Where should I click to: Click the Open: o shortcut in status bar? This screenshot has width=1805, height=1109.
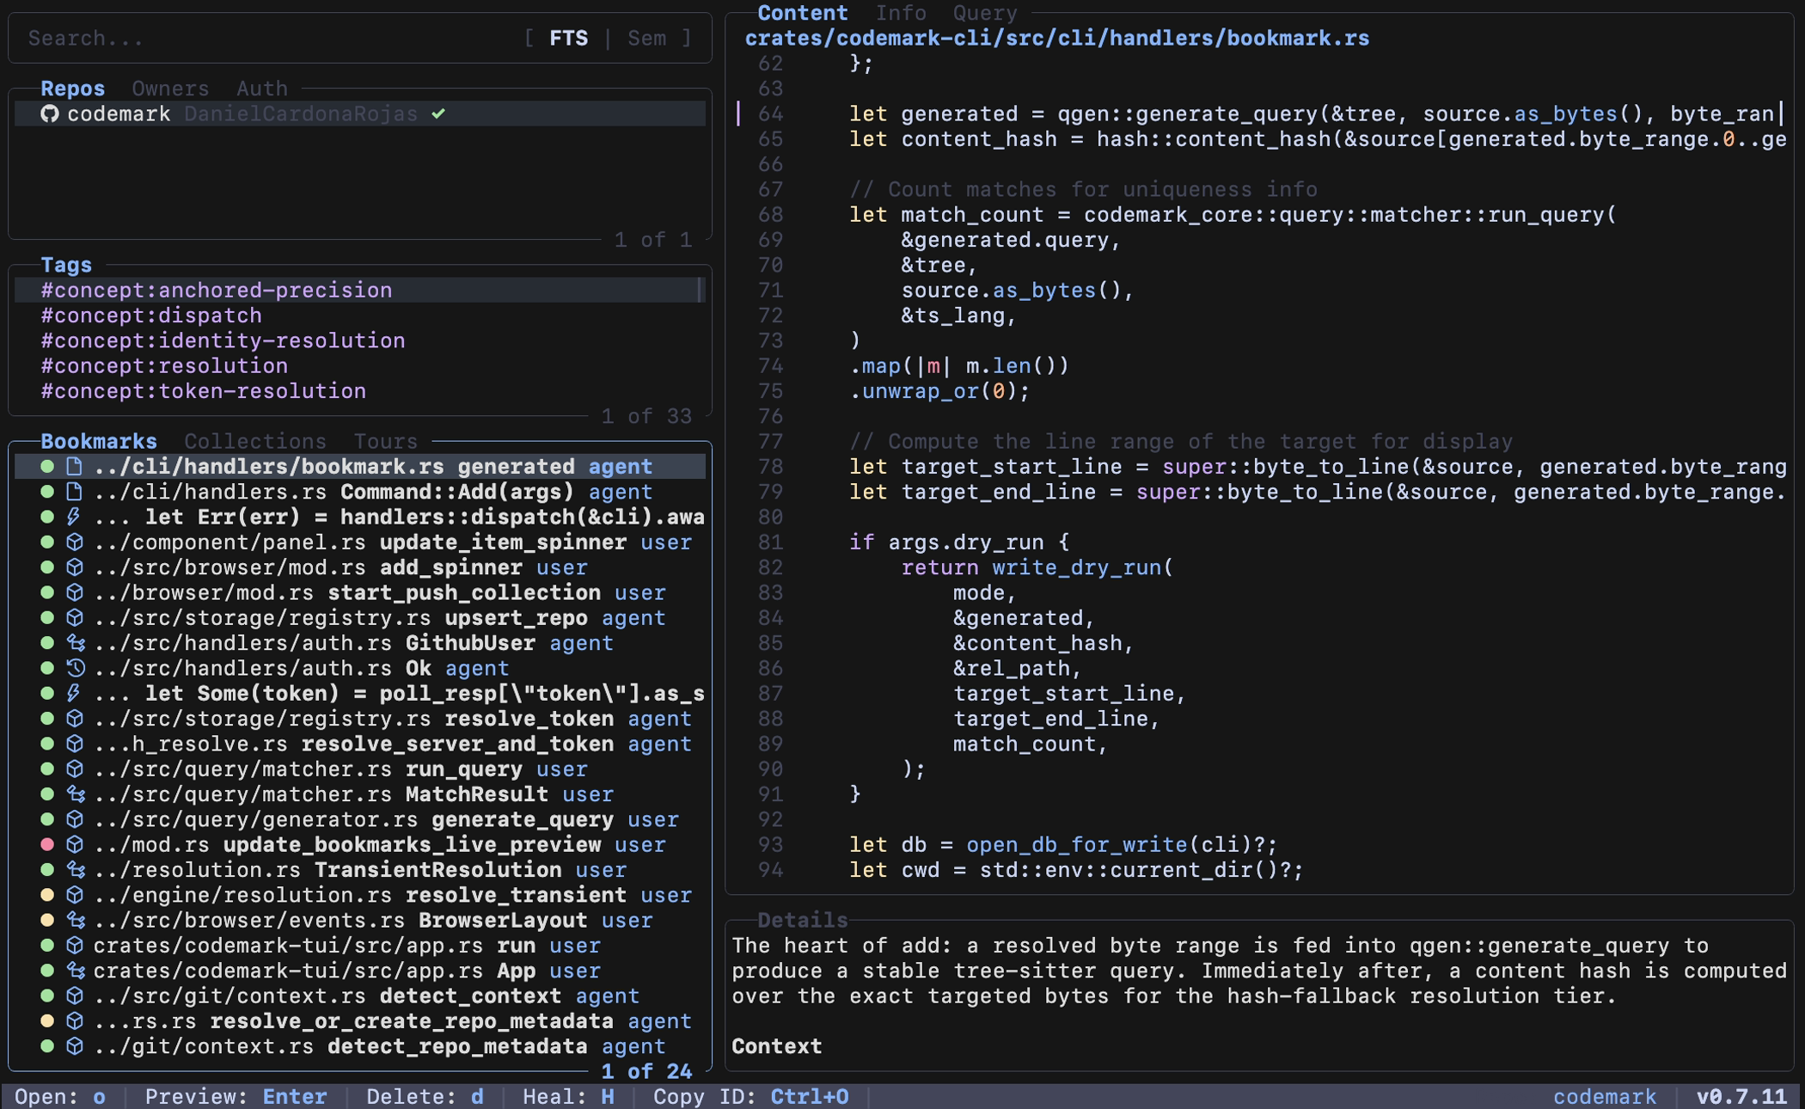tap(60, 1097)
